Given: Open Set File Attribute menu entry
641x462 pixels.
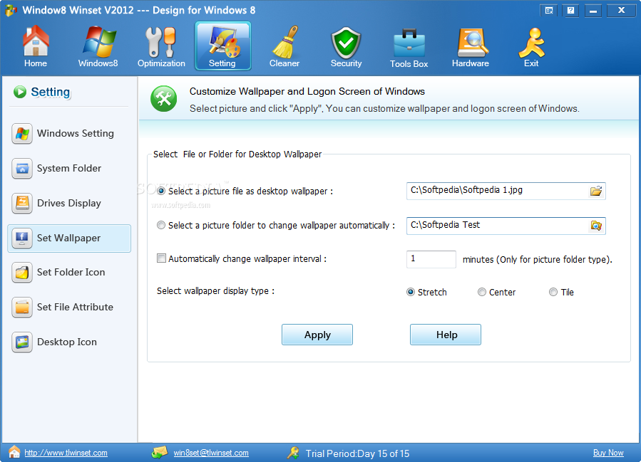Looking at the screenshot, I should [x=69, y=308].
